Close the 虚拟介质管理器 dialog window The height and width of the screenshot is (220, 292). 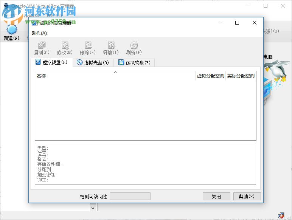point(255,23)
